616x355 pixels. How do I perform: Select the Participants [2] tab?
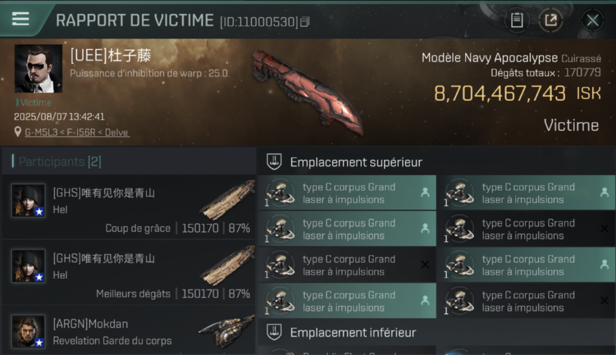pos(60,162)
